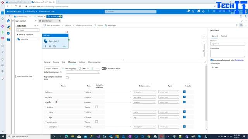
Task: Check Map complex values to string
Action: coord(67,78)
